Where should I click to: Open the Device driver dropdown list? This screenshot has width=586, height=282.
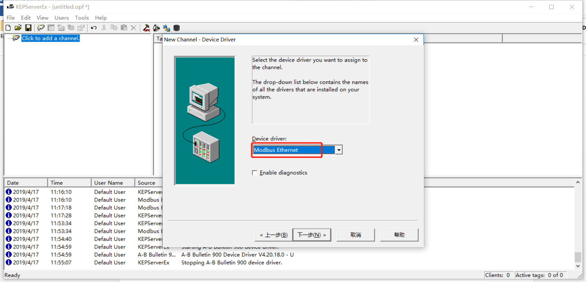pyautogui.click(x=338, y=150)
